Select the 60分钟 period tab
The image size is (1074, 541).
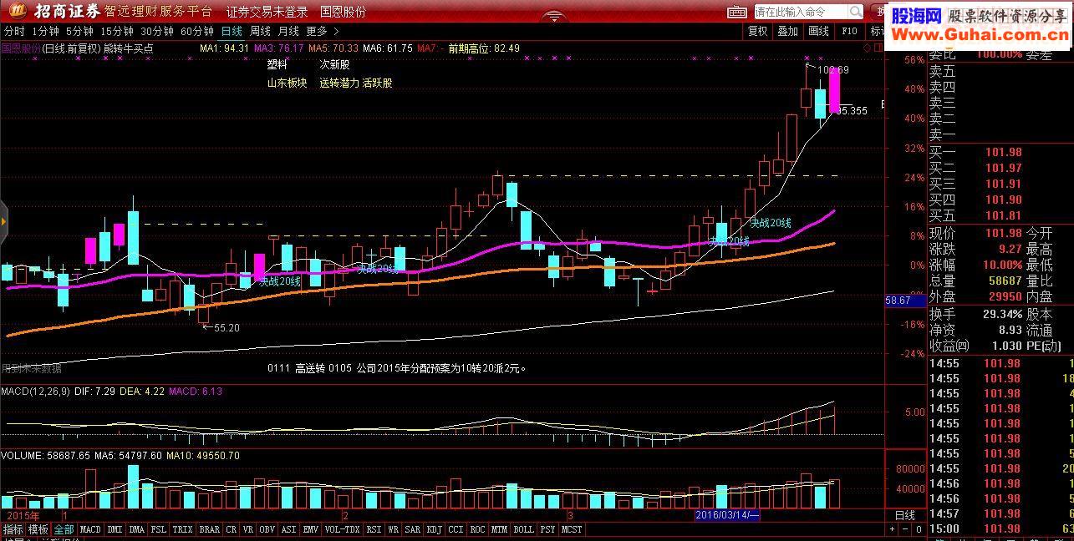[x=196, y=31]
